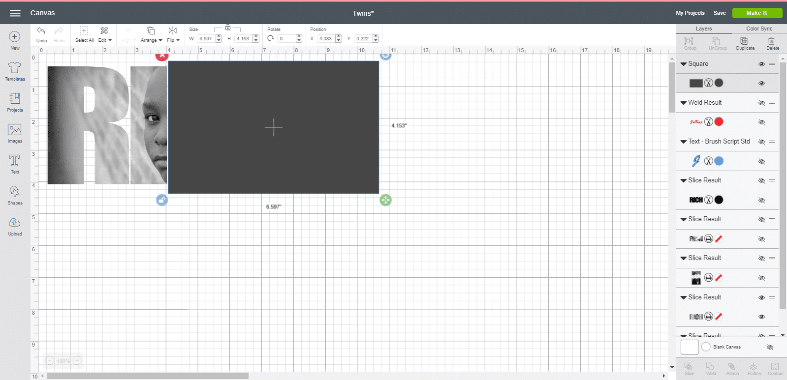Switch to the Color Sync tab

click(759, 29)
